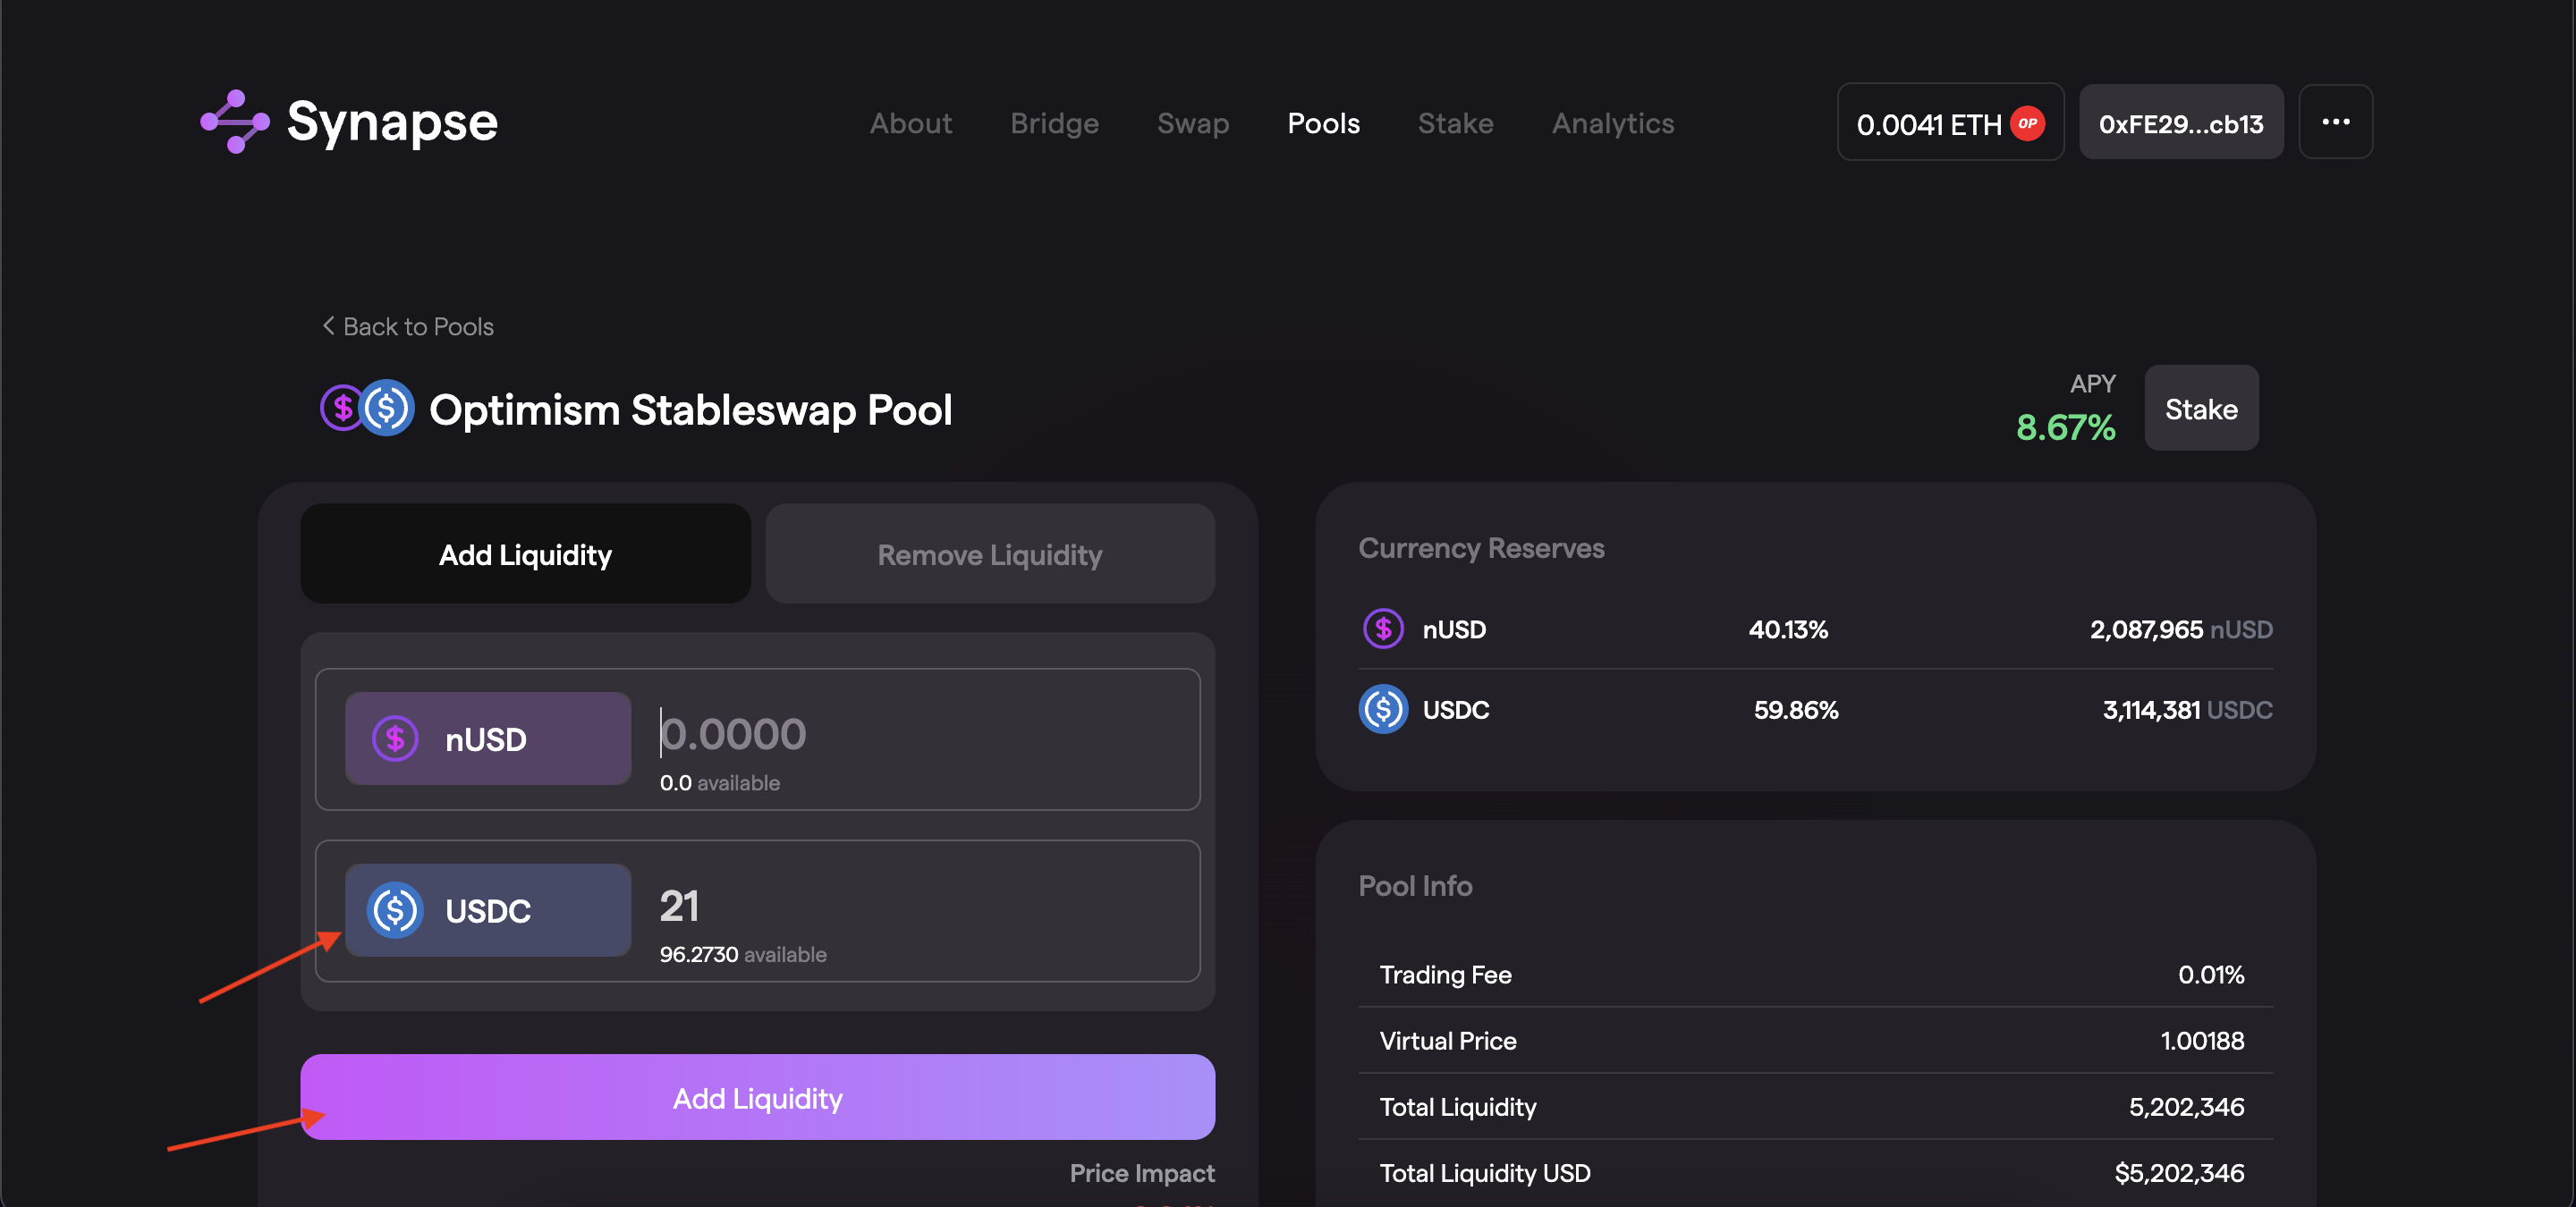Click nUSD icon in Currency Reserves
The image size is (2576, 1207).
1383,629
